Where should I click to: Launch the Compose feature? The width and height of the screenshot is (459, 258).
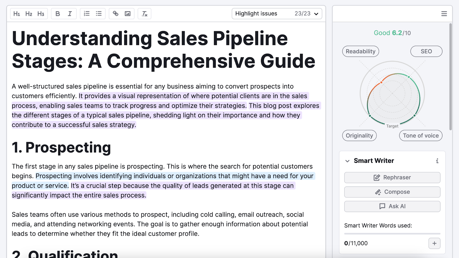[392, 192]
